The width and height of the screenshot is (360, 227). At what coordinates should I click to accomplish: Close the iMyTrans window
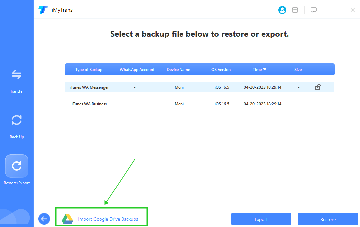[x=352, y=10]
